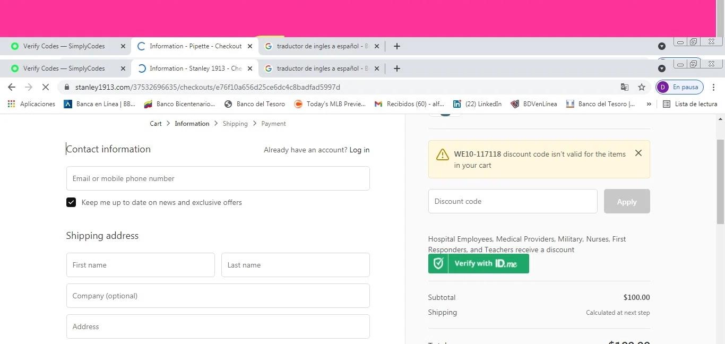
Task: Open a new tab with the plus button
Action: pos(396,68)
